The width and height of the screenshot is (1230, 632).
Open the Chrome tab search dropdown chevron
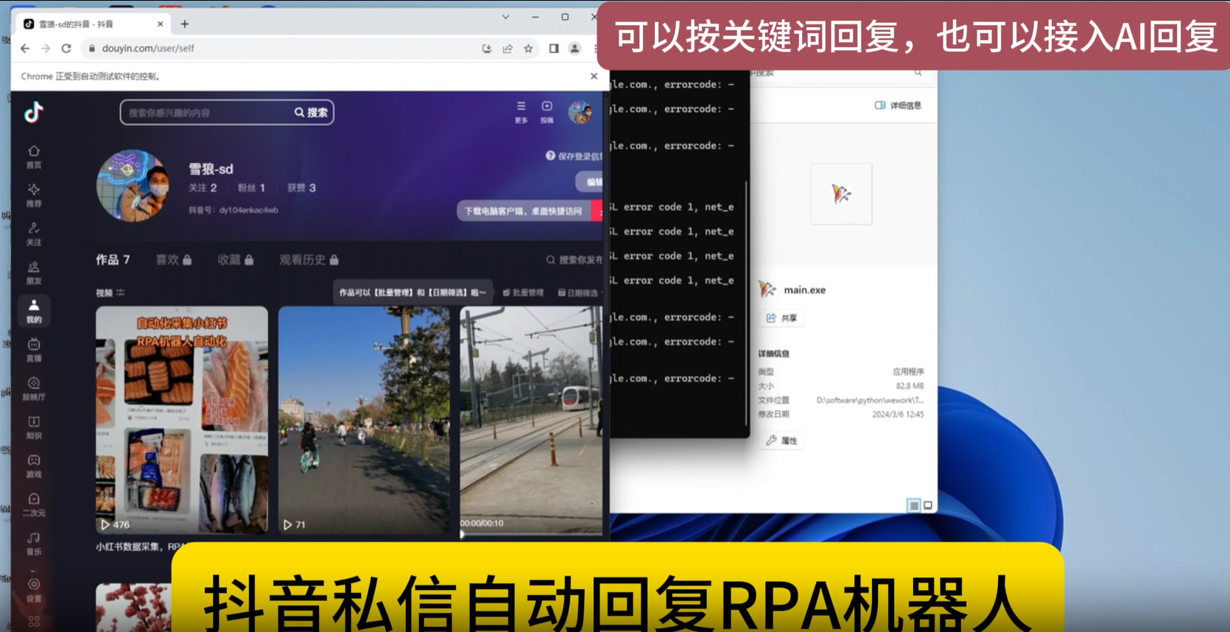pyautogui.click(x=506, y=17)
